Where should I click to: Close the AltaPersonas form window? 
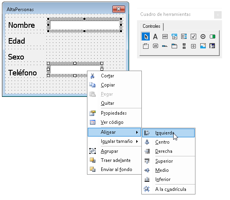119,9
